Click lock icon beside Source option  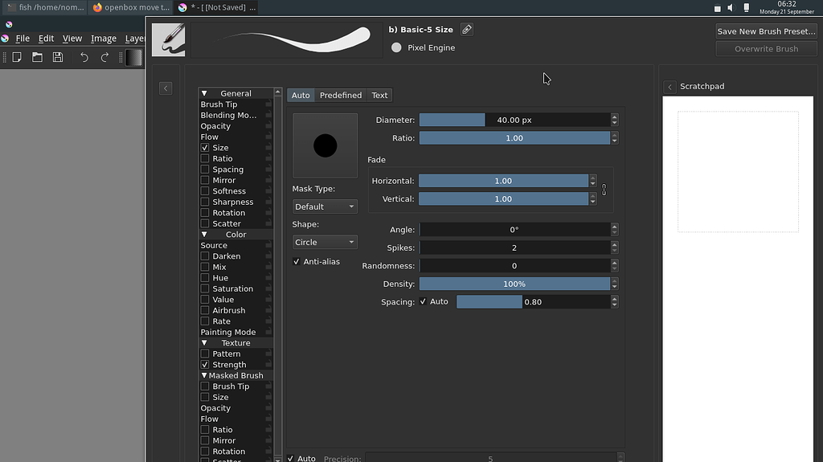(268, 245)
